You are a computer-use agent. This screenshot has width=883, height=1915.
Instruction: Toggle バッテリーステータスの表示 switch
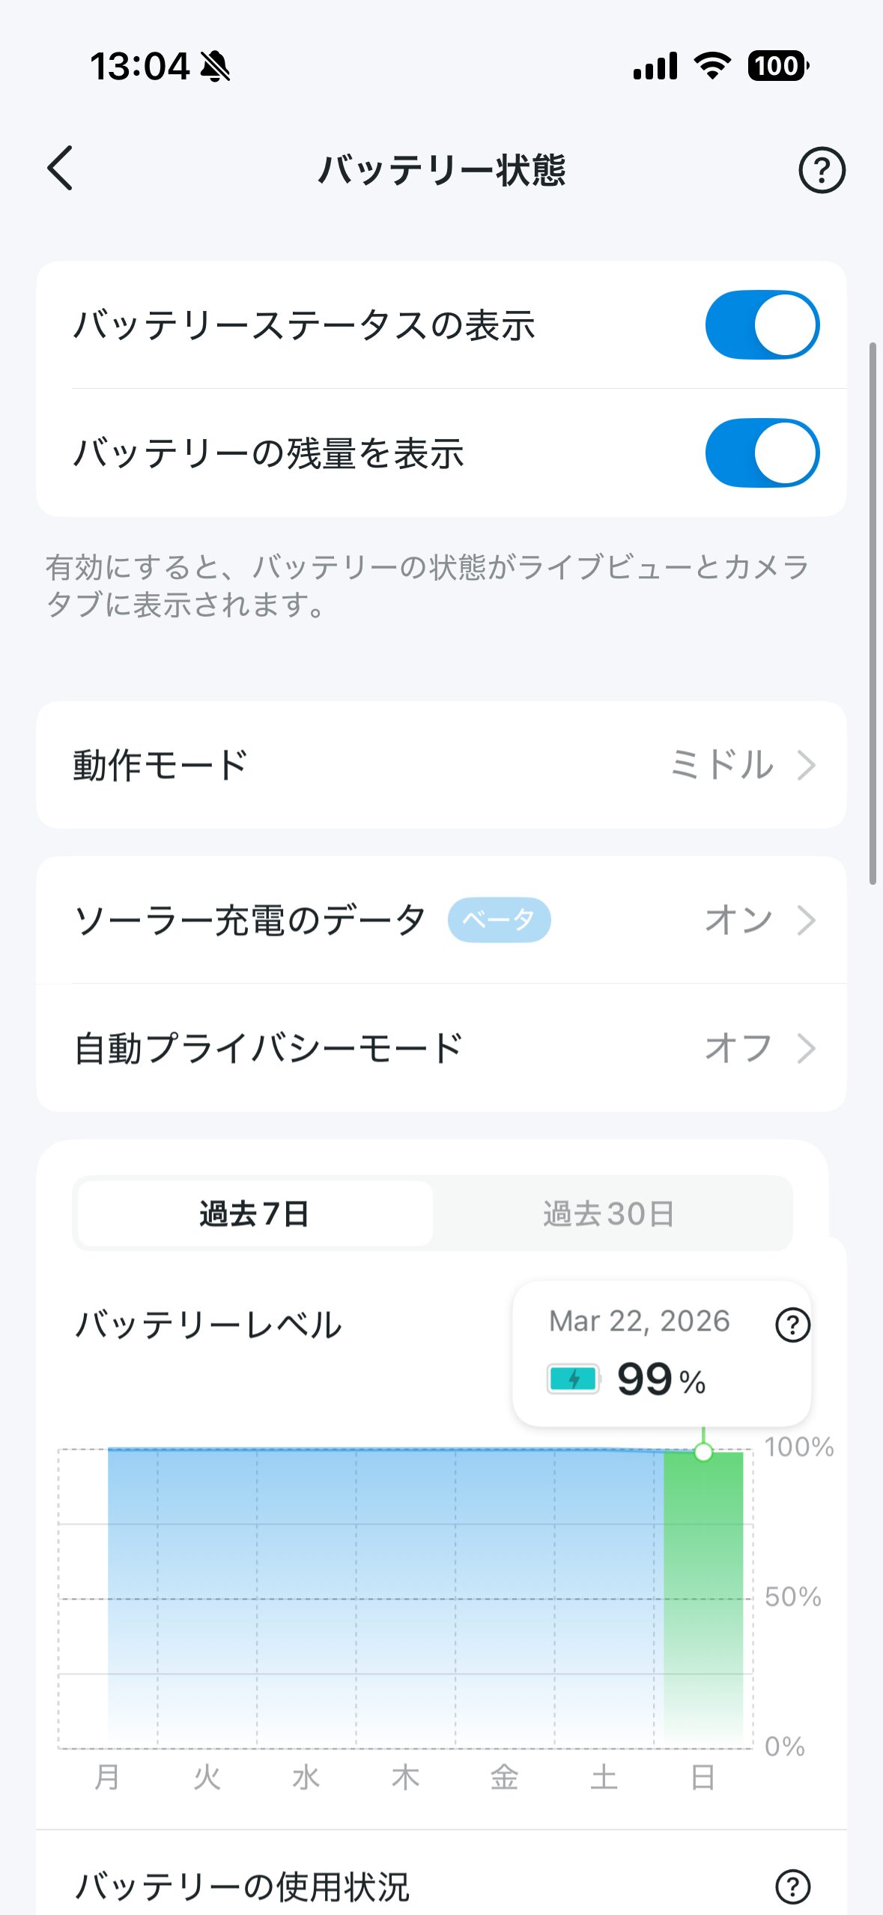(x=762, y=325)
